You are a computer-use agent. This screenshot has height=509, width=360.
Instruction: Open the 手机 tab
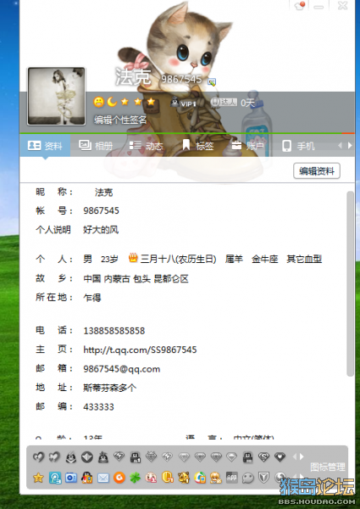tap(298, 146)
